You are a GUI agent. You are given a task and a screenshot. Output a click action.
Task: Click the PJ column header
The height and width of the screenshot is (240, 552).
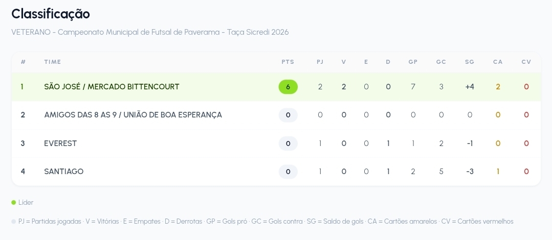[x=320, y=62]
